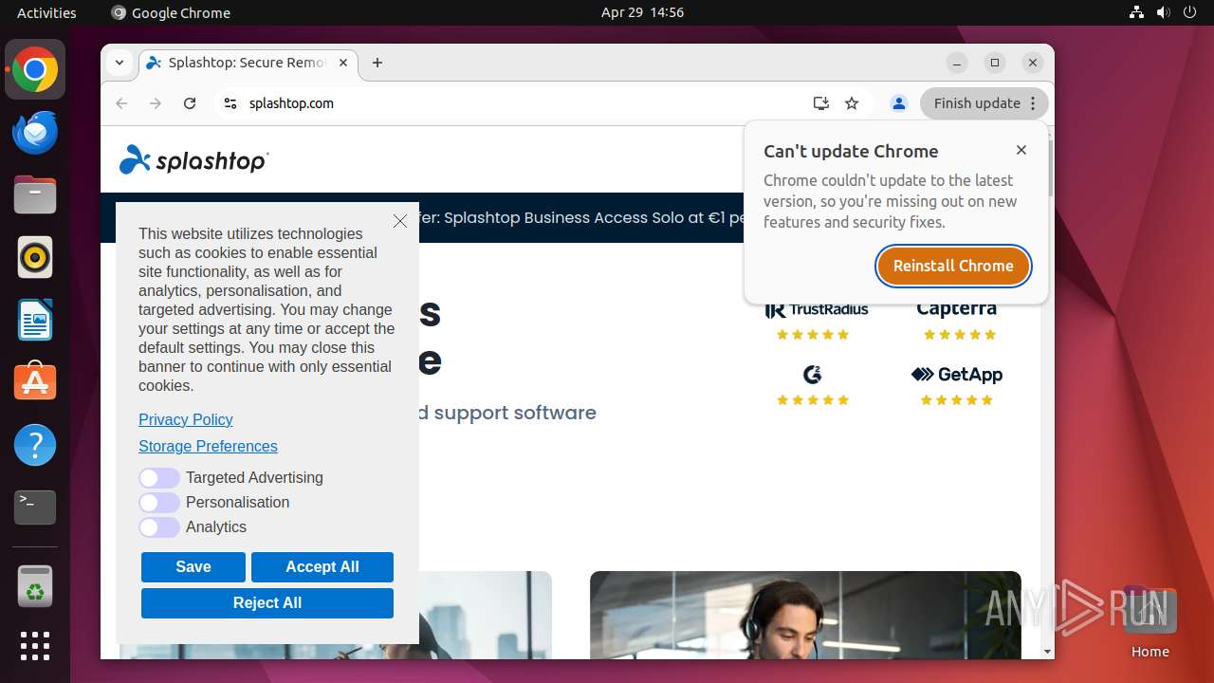The height and width of the screenshot is (683, 1214).
Task: Show applications grid in dock
Action: click(35, 646)
